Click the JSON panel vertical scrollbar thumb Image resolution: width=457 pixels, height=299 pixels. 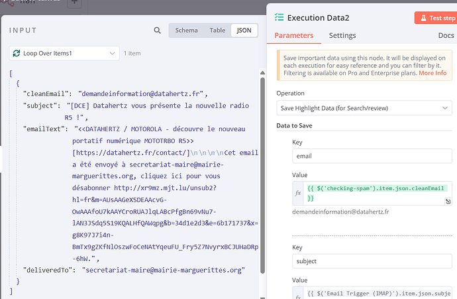tap(262, 175)
